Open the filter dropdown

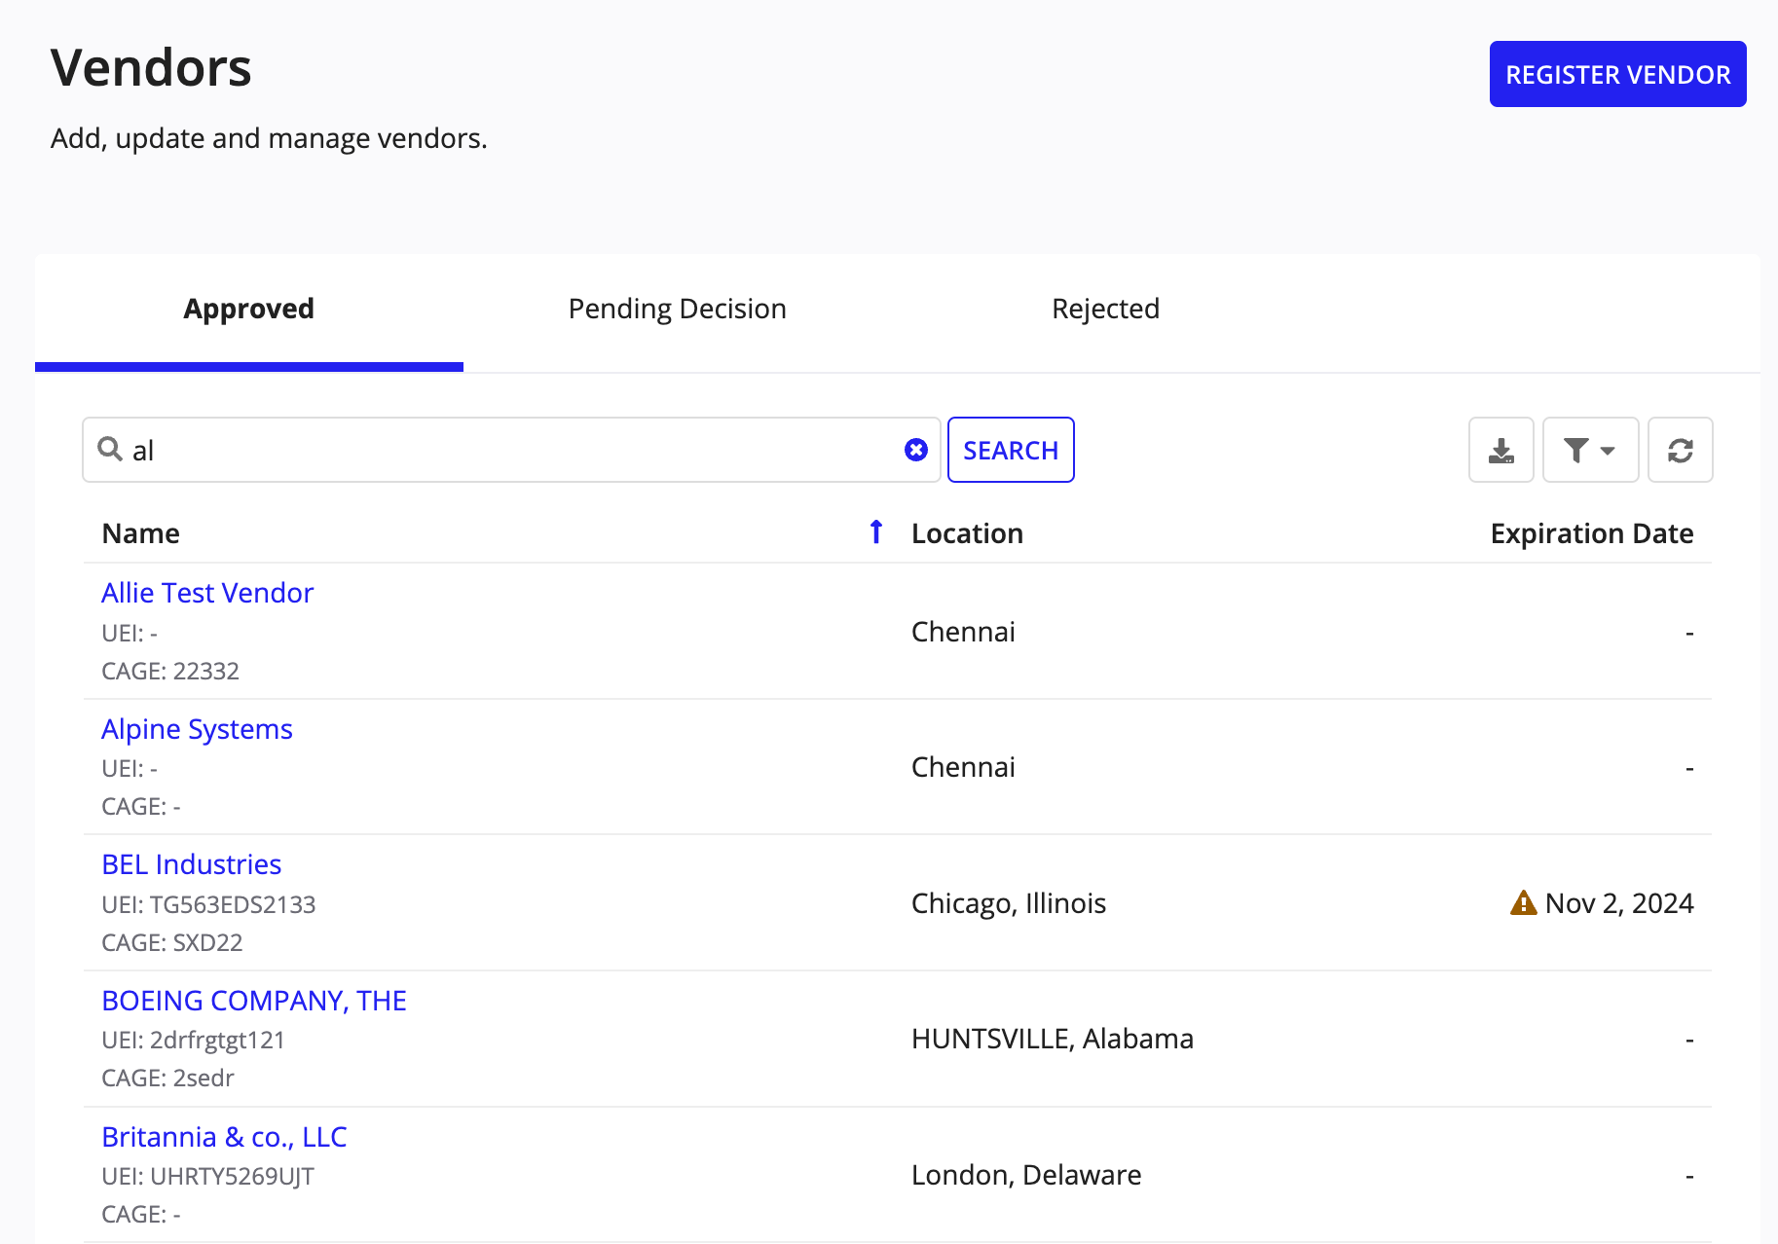(1590, 450)
